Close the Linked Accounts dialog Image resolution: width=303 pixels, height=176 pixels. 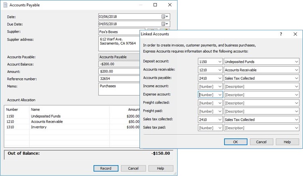pos(295,34)
